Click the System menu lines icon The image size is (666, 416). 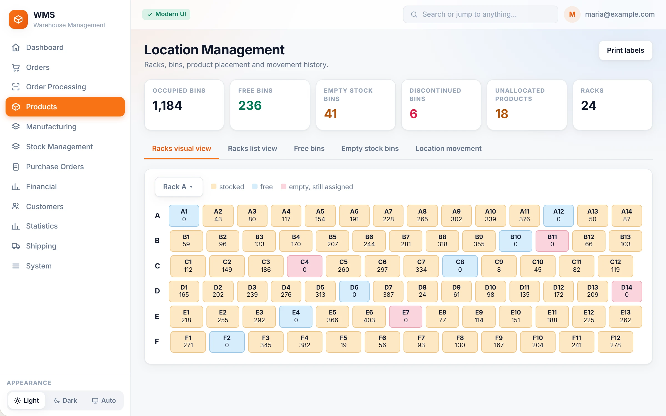[x=16, y=266]
